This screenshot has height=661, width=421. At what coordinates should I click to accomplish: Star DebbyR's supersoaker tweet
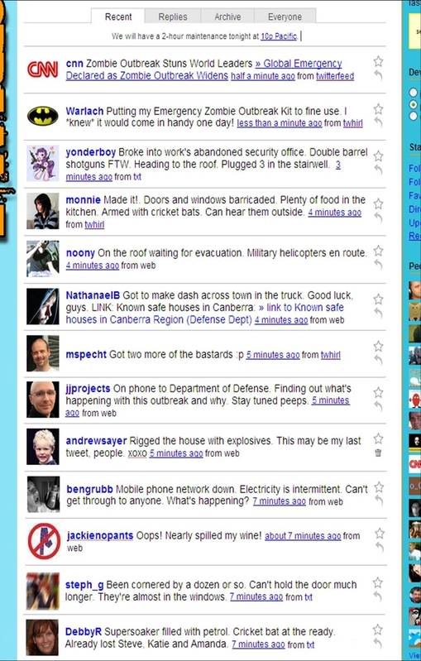tap(378, 630)
